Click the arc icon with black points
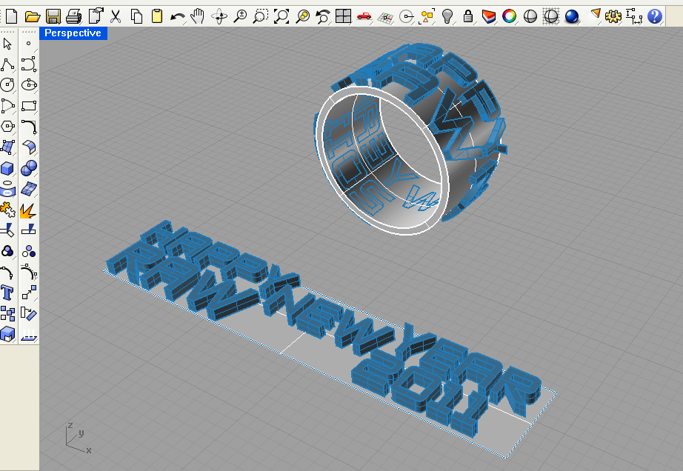Image resolution: width=683 pixels, height=471 pixels. 7,273
